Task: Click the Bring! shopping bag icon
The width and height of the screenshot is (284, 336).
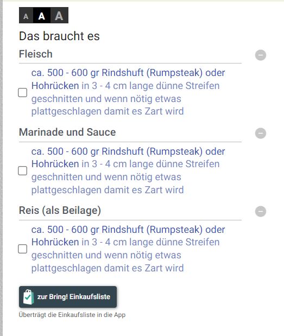Action: (28, 297)
